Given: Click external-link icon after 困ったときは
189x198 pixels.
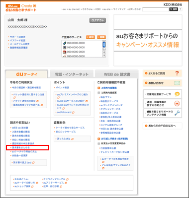Looking at the screenshot, I should (x=73, y=139).
